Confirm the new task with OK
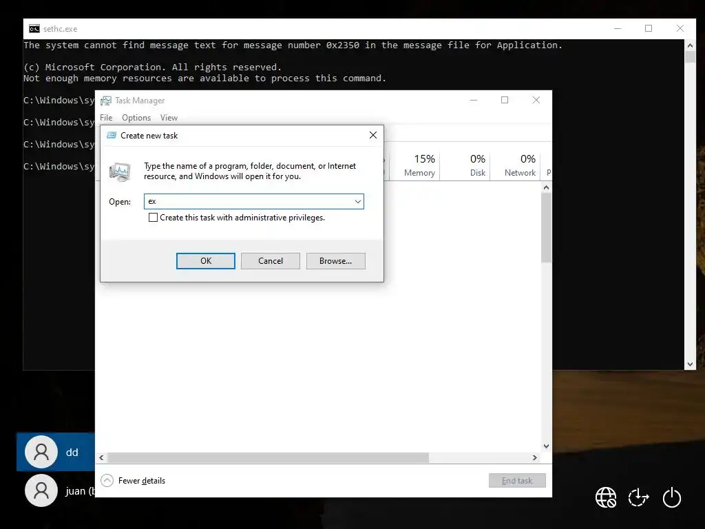 pyautogui.click(x=205, y=261)
